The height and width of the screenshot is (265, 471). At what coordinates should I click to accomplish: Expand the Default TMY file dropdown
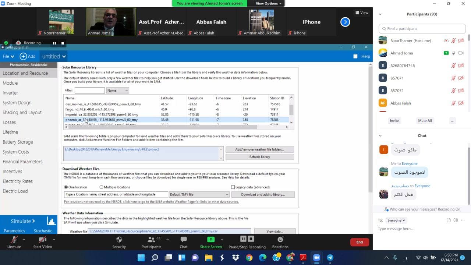coord(199,194)
